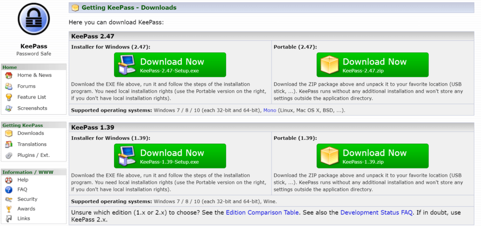Click the box icon beside Downloads in sidebar
481x226 pixels.
coord(9,133)
